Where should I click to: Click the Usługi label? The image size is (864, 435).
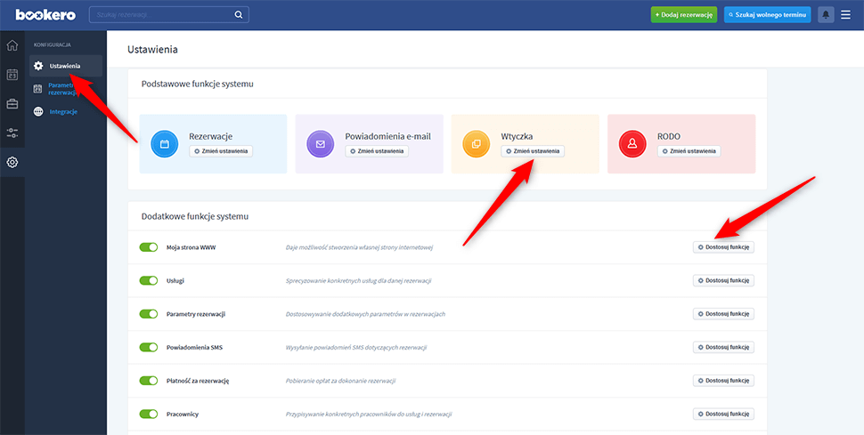[x=175, y=281]
